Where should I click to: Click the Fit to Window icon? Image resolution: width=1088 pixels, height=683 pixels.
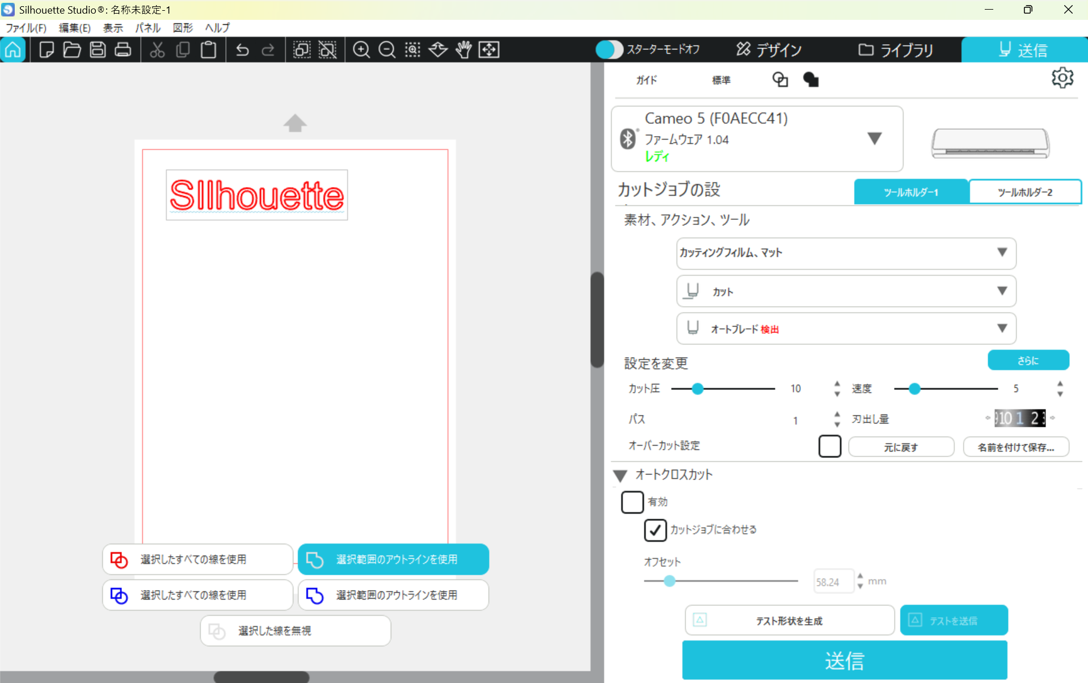click(489, 50)
